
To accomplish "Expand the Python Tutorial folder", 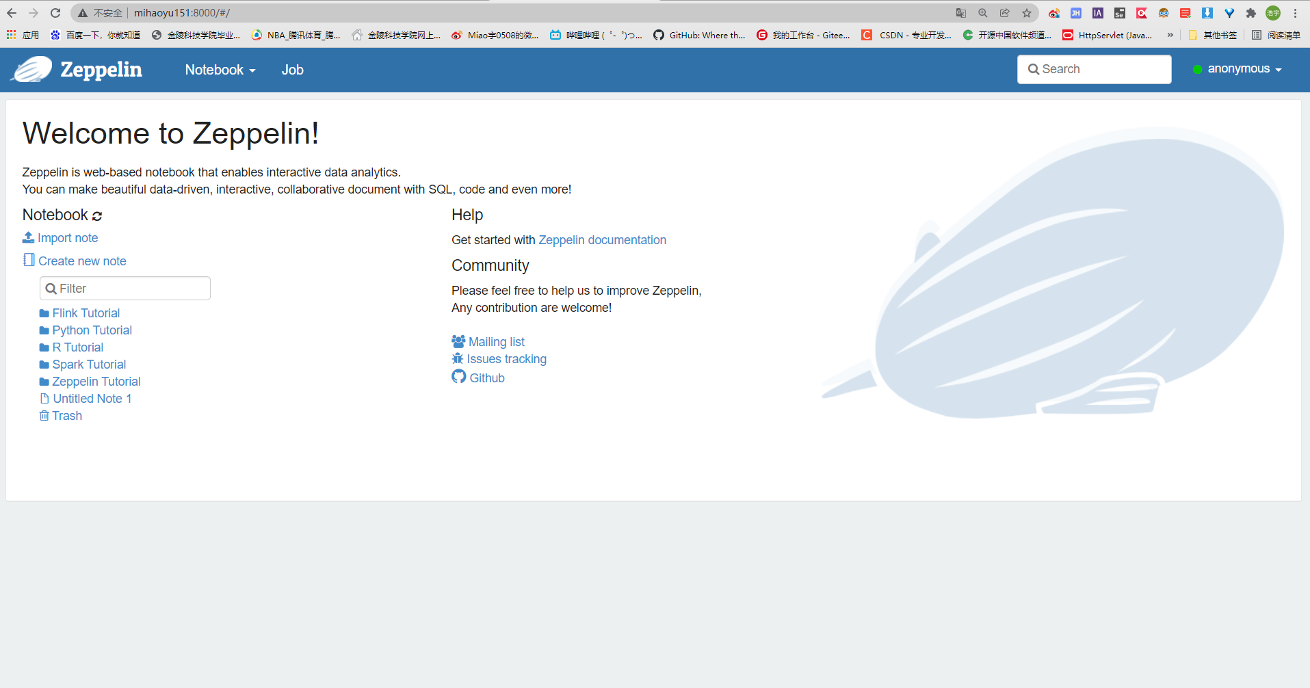I will tap(86, 330).
